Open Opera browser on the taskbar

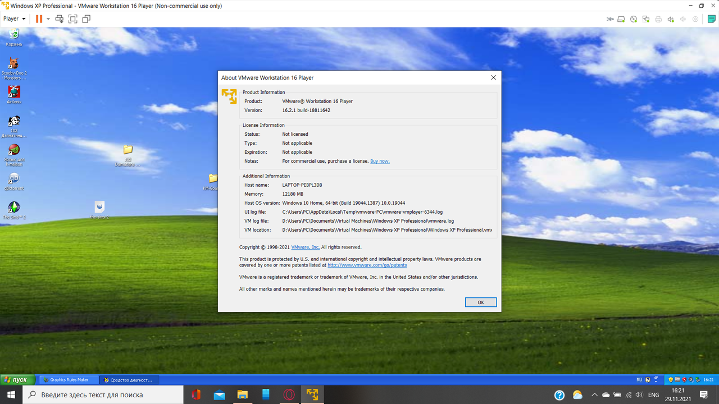[289, 395]
